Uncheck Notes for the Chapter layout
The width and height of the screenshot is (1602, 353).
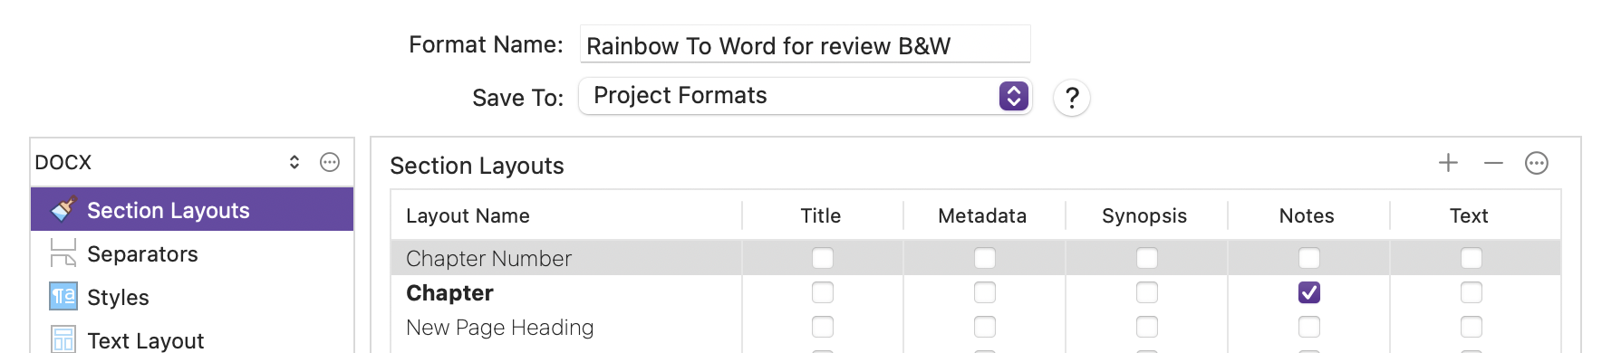click(1308, 292)
